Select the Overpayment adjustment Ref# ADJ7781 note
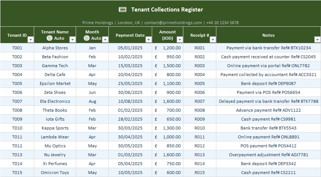This screenshot has width=321, height=177. click(268, 155)
